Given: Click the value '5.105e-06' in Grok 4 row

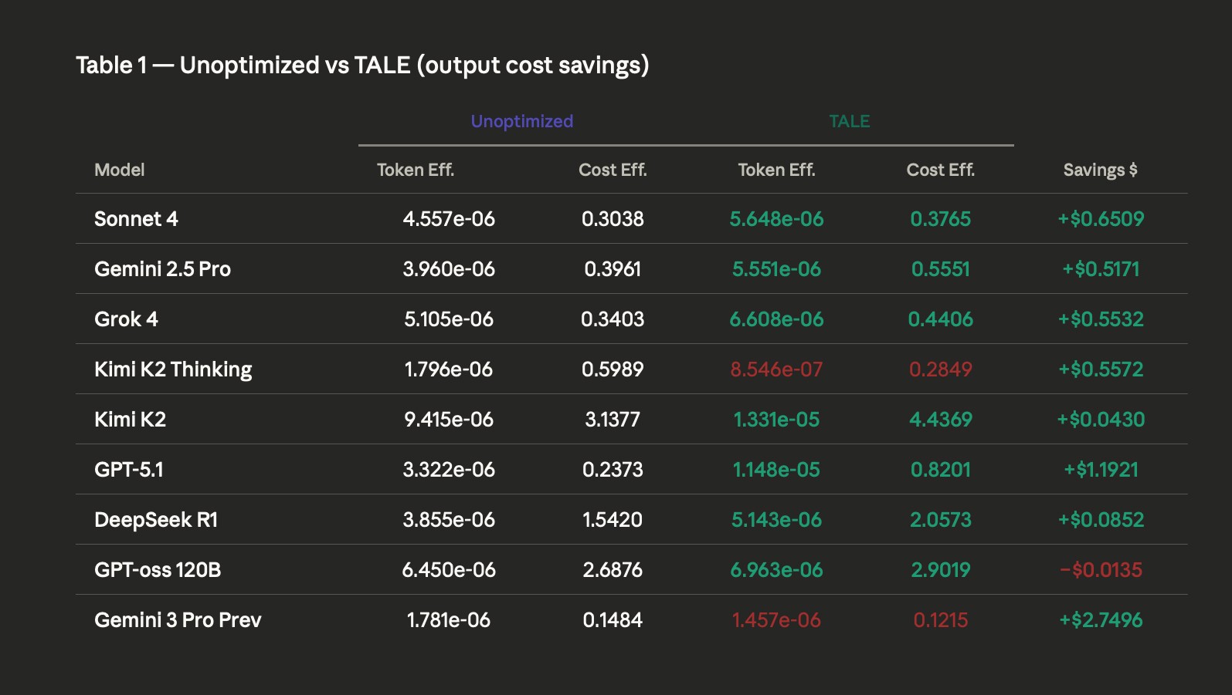Looking at the screenshot, I should 449,319.
